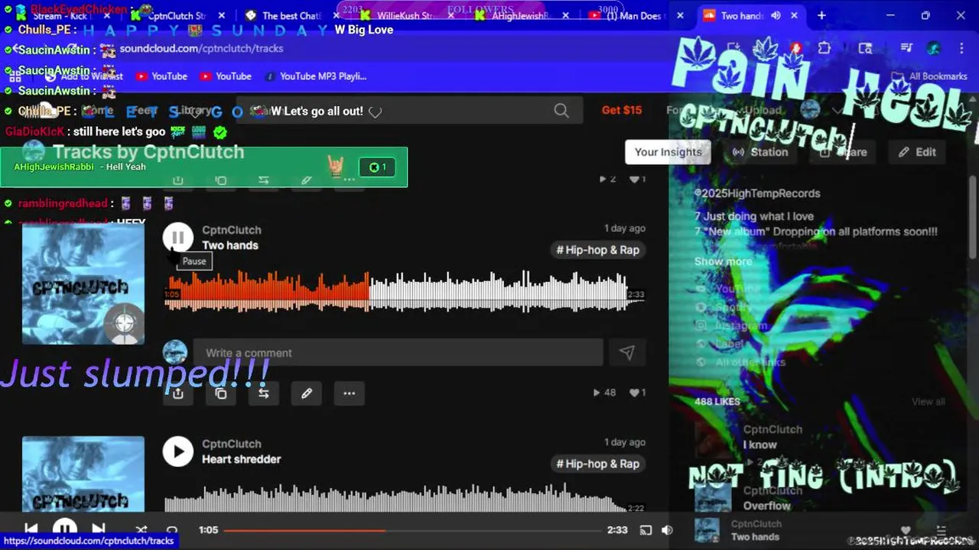Open the Heart shredder cover artwork
This screenshot has width=979, height=550.
click(x=83, y=474)
